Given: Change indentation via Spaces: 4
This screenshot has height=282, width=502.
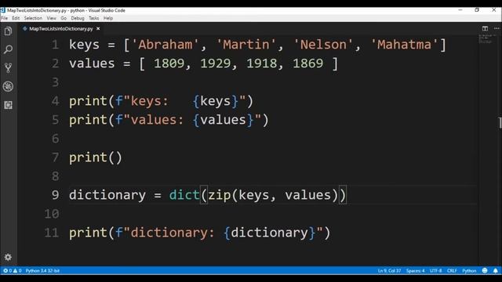Looking at the screenshot, I should pyautogui.click(x=415, y=270).
